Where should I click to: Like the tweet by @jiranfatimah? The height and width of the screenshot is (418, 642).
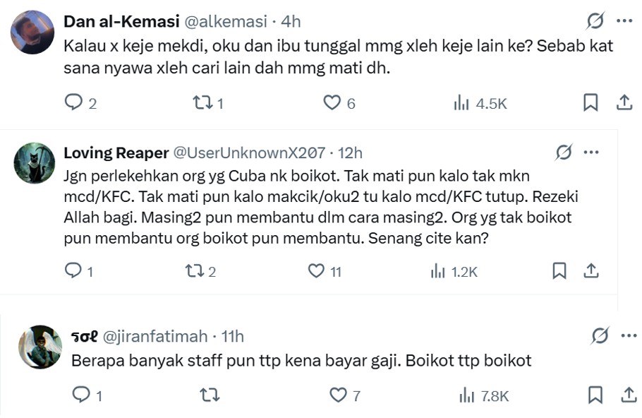point(339,395)
